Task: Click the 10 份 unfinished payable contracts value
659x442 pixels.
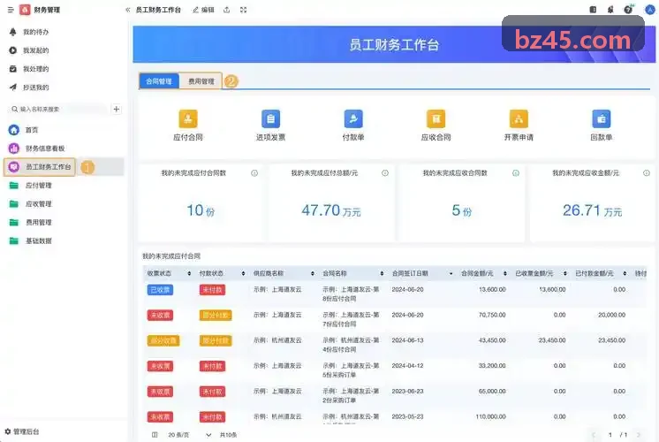Action: click(x=201, y=210)
